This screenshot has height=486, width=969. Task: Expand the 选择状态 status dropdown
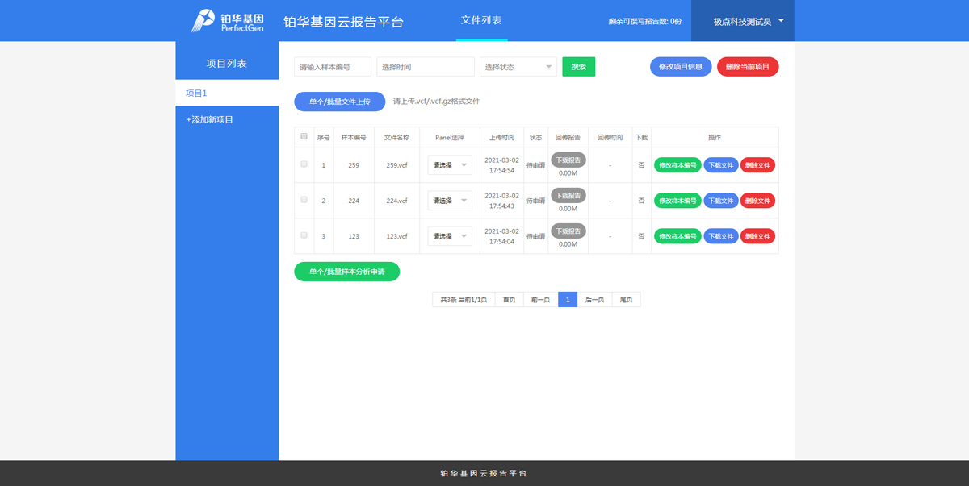click(518, 67)
